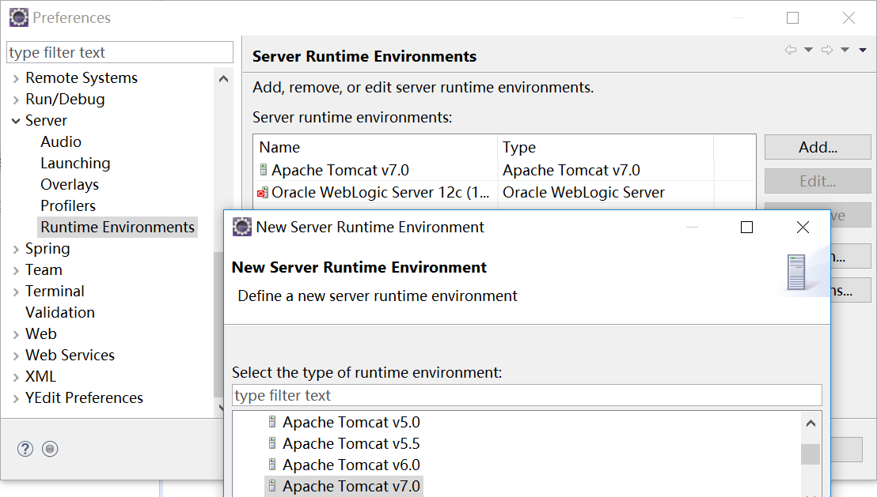Image resolution: width=877 pixels, height=497 pixels.
Task: Expand the Run/Debug tree node
Action: 16,100
